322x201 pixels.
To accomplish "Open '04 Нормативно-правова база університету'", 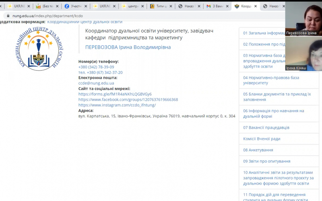I will [x=279, y=80].
